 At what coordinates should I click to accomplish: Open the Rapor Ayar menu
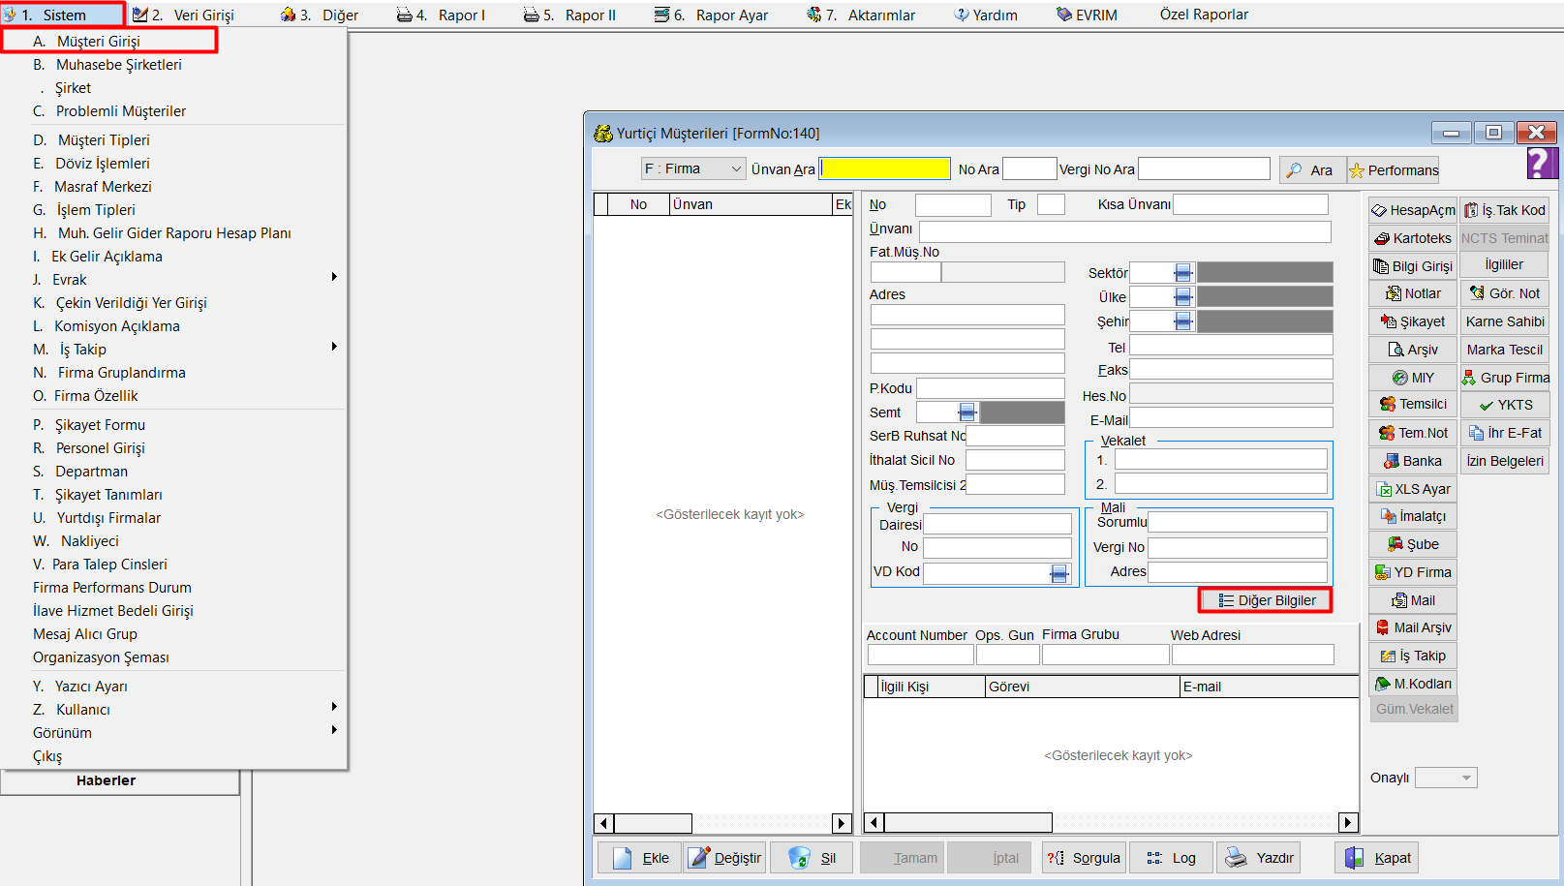(x=711, y=15)
